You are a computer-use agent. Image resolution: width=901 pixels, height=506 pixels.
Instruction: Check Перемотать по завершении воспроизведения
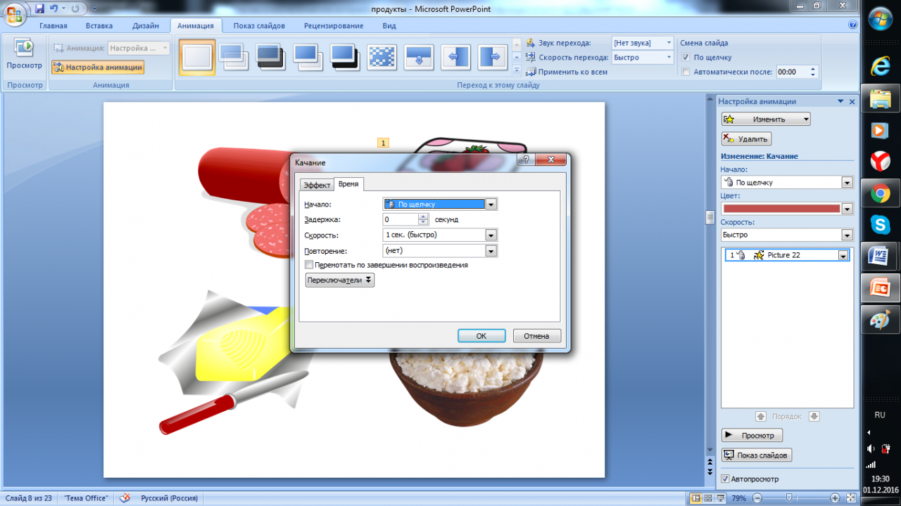pos(308,265)
